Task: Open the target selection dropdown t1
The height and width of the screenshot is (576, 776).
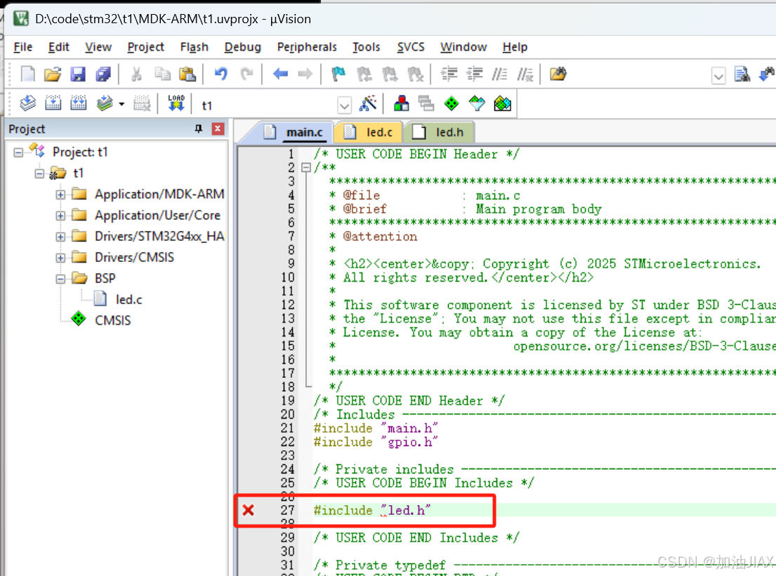Action: (344, 105)
